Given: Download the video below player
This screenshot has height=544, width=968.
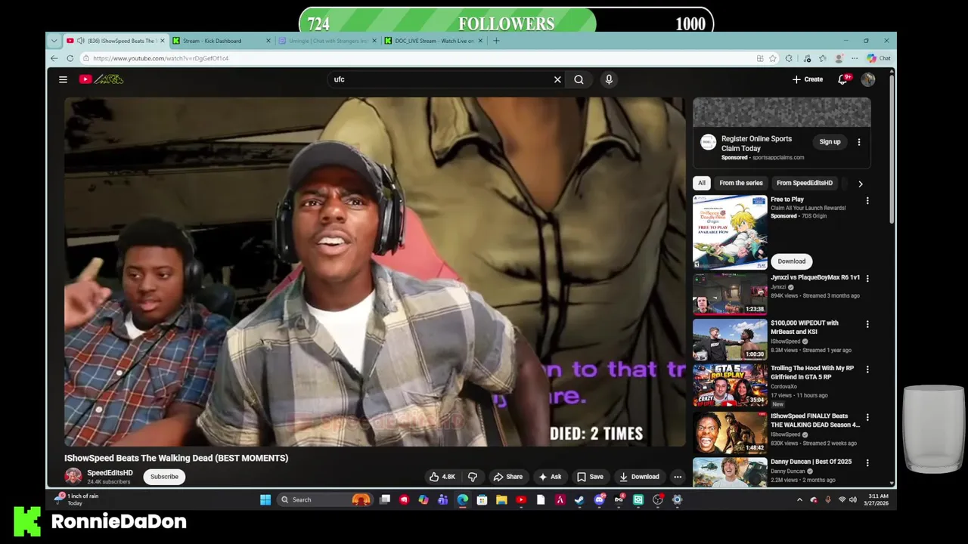Looking at the screenshot, I should [x=639, y=477].
